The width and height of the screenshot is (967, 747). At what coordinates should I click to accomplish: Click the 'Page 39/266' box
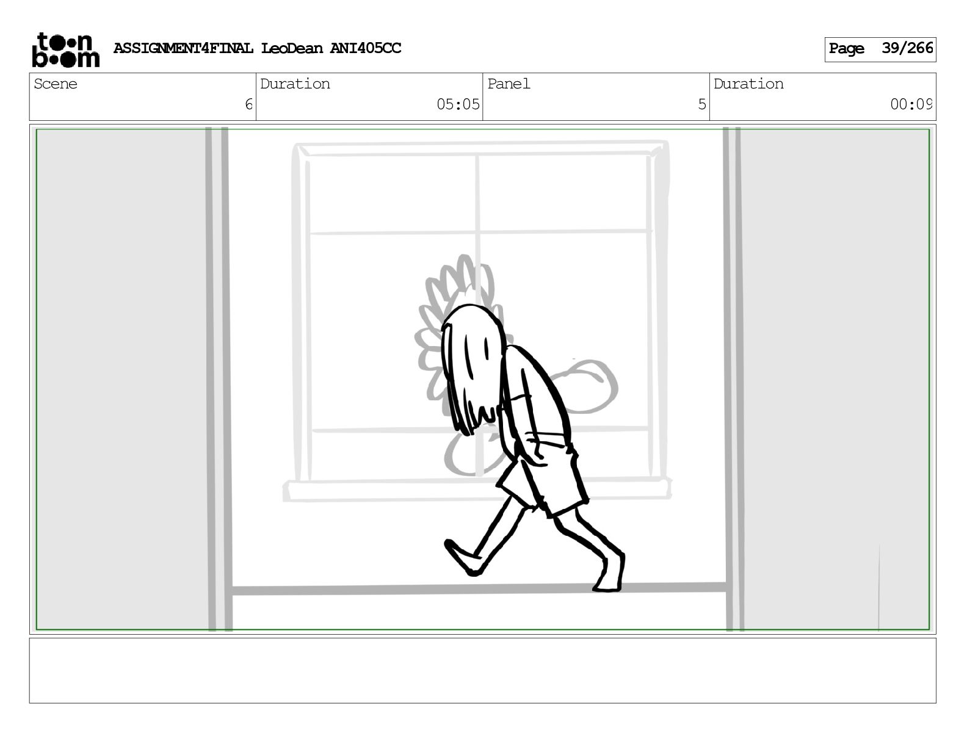coord(880,49)
